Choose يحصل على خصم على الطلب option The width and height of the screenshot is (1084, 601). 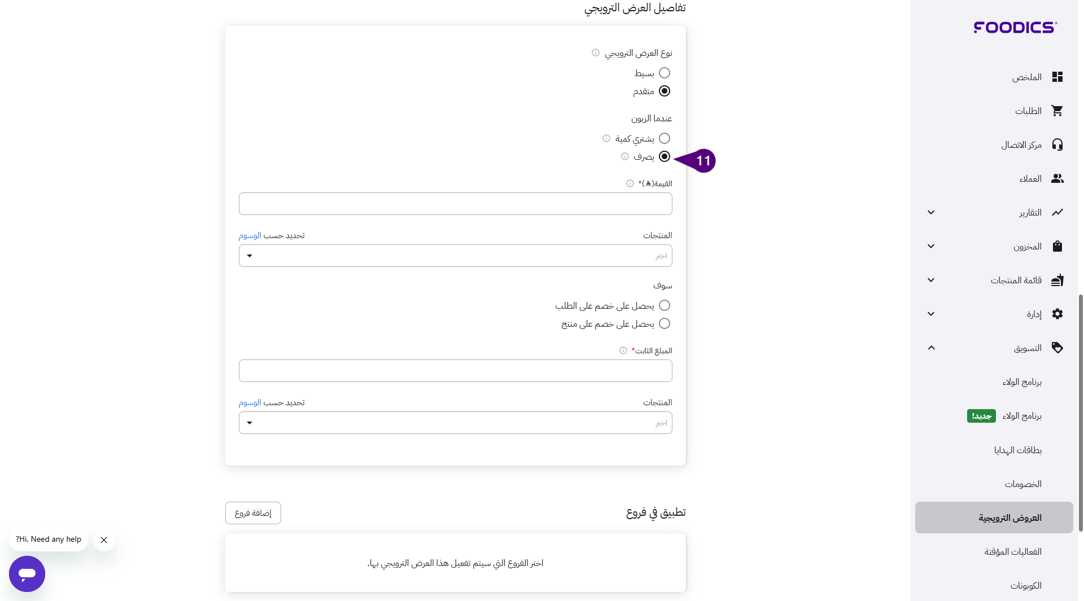[665, 306]
